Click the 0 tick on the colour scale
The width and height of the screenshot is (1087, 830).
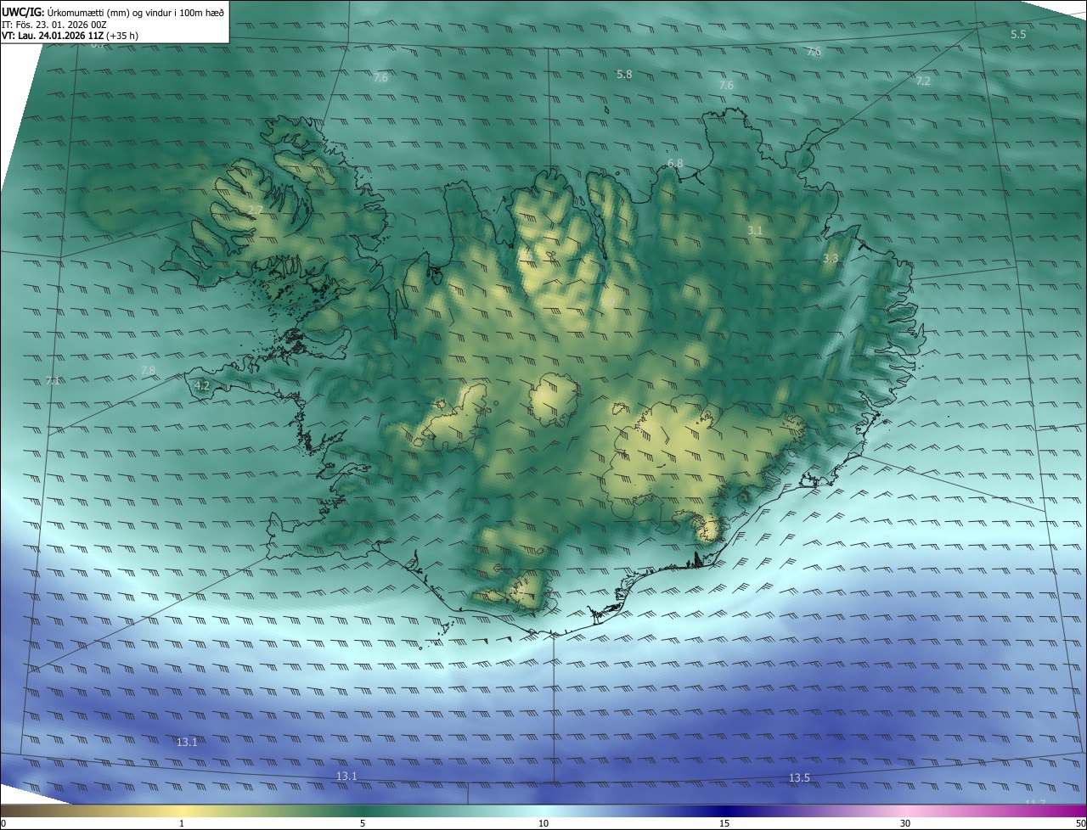point(3,823)
